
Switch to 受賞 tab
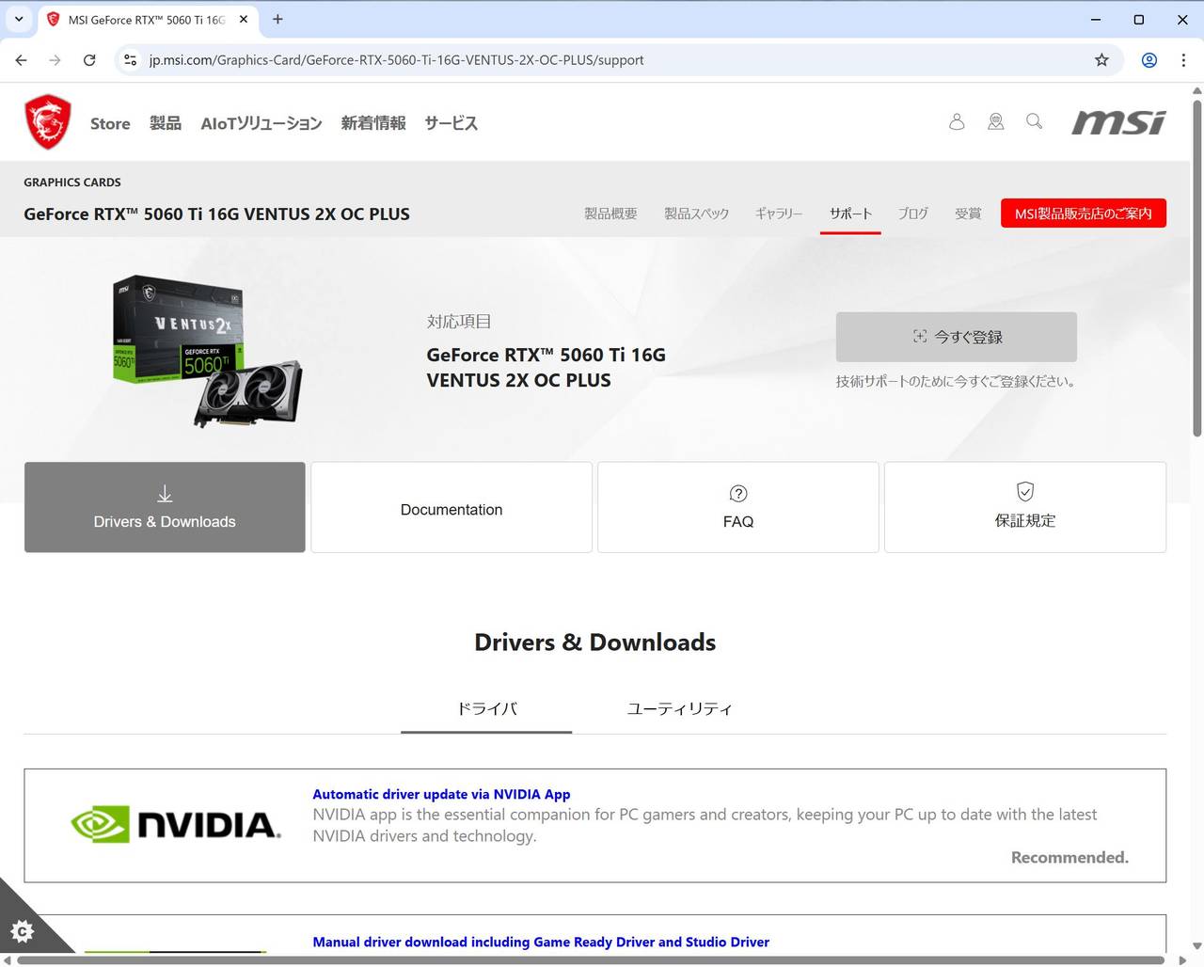click(x=968, y=214)
